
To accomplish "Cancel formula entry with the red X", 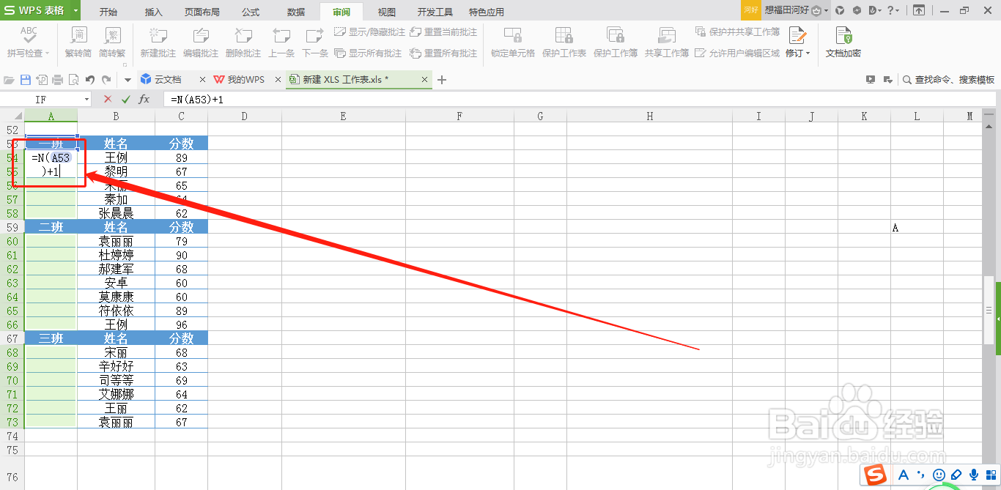I will [108, 99].
